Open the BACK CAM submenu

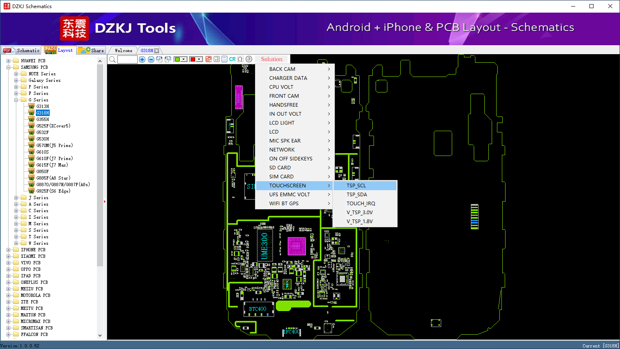[x=295, y=69]
